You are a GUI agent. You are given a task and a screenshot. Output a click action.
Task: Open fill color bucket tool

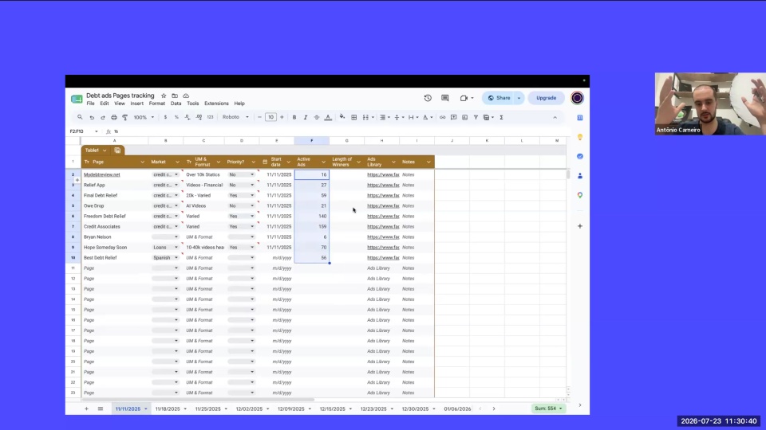click(x=342, y=117)
